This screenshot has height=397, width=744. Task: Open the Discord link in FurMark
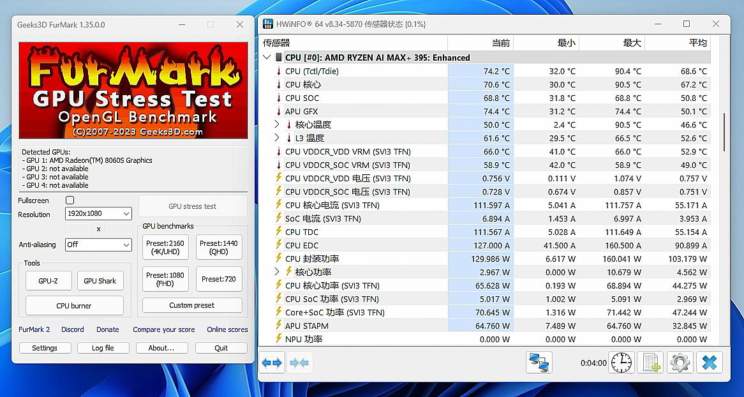(72, 329)
